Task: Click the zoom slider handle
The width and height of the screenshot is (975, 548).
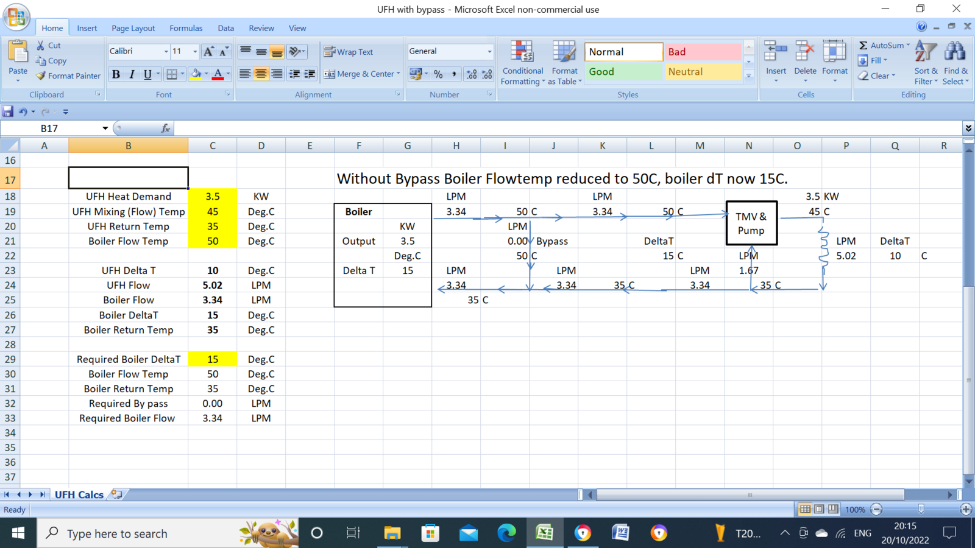Action: click(921, 509)
